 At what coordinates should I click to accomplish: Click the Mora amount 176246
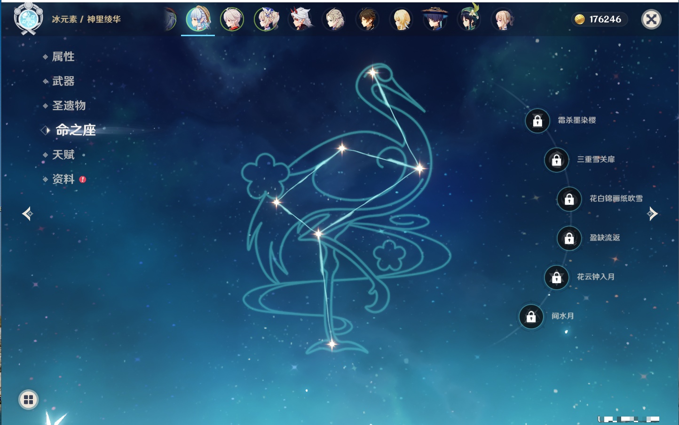pyautogui.click(x=605, y=19)
